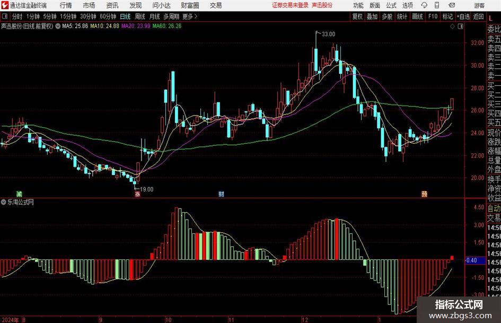The height and width of the screenshot is (323, 501).
Task: Open the L tab icon in right panel
Action: (490, 19)
